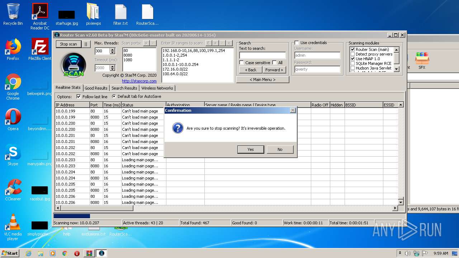Launch the Skype desktop shortcut
Screen dimensions: 459x258
(x=13, y=155)
